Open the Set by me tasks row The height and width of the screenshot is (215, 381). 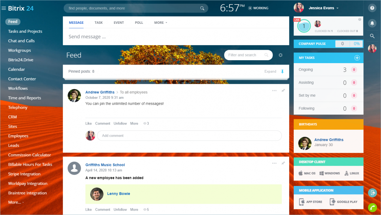328,95
